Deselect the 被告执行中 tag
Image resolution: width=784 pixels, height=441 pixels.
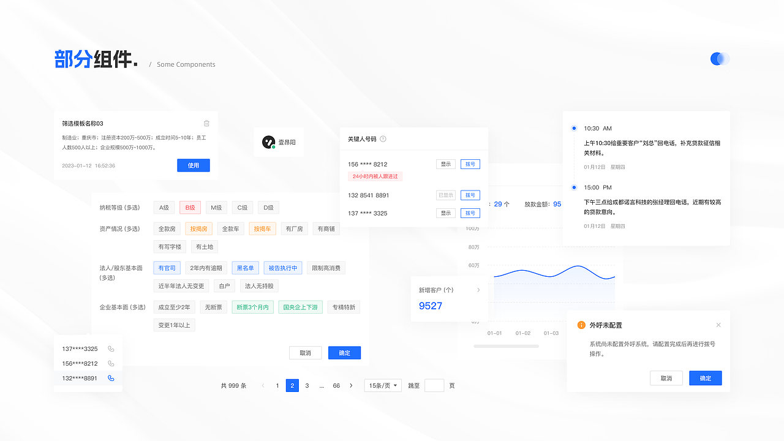click(283, 268)
